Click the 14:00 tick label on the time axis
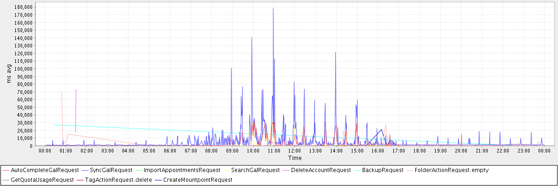This screenshot has height=186, width=558. [x=336, y=151]
